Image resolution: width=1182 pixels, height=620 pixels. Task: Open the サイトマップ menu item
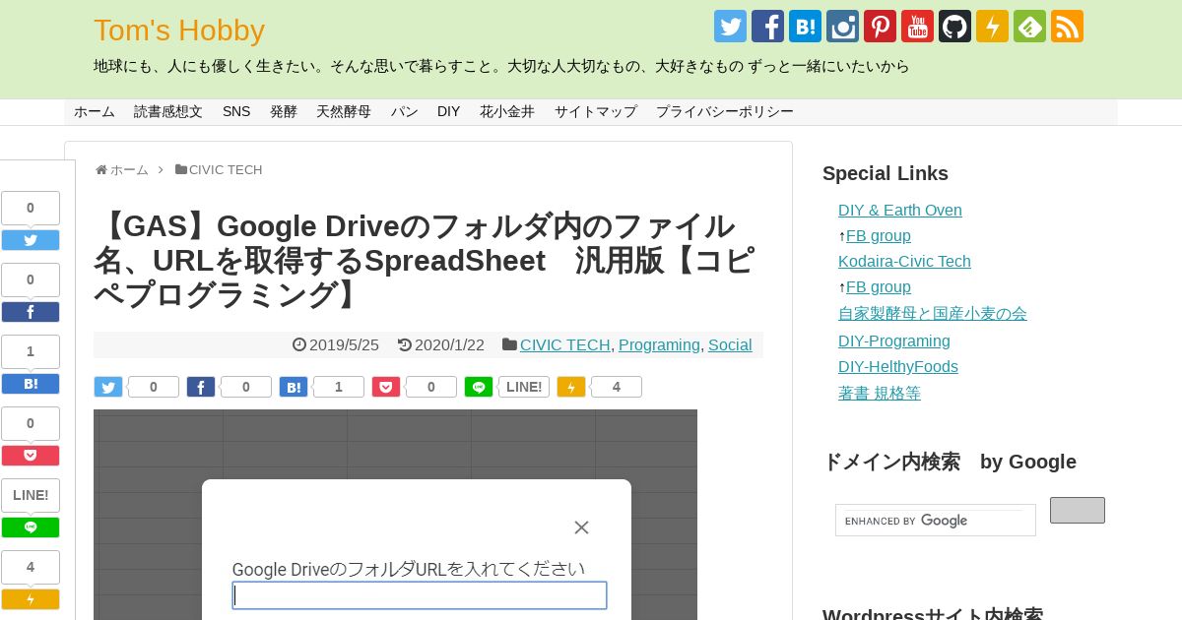[596, 112]
